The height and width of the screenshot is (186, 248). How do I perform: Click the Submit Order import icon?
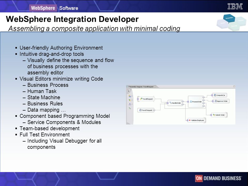click(x=214, y=115)
